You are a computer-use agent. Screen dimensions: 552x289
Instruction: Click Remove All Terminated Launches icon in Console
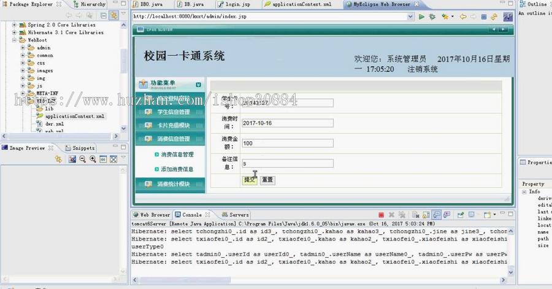(x=402, y=215)
